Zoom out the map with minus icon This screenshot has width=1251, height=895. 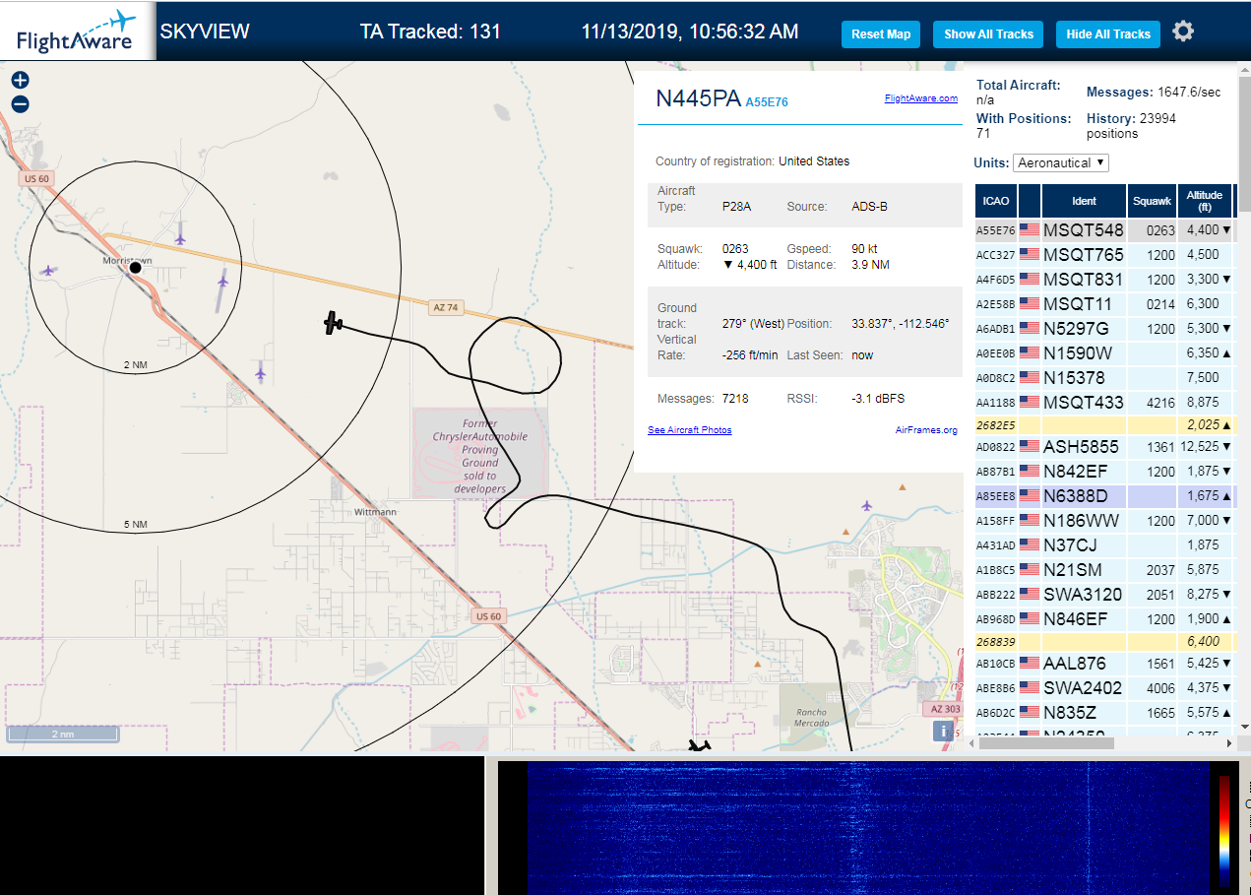point(20,104)
